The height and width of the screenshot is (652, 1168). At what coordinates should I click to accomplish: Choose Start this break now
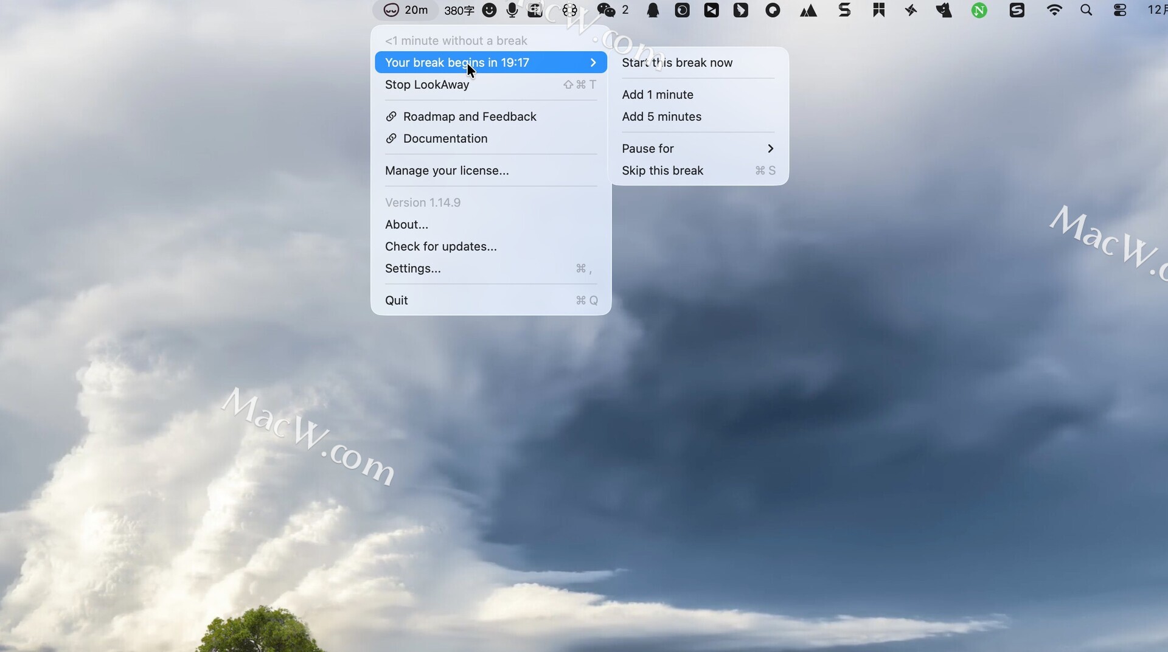coord(677,63)
